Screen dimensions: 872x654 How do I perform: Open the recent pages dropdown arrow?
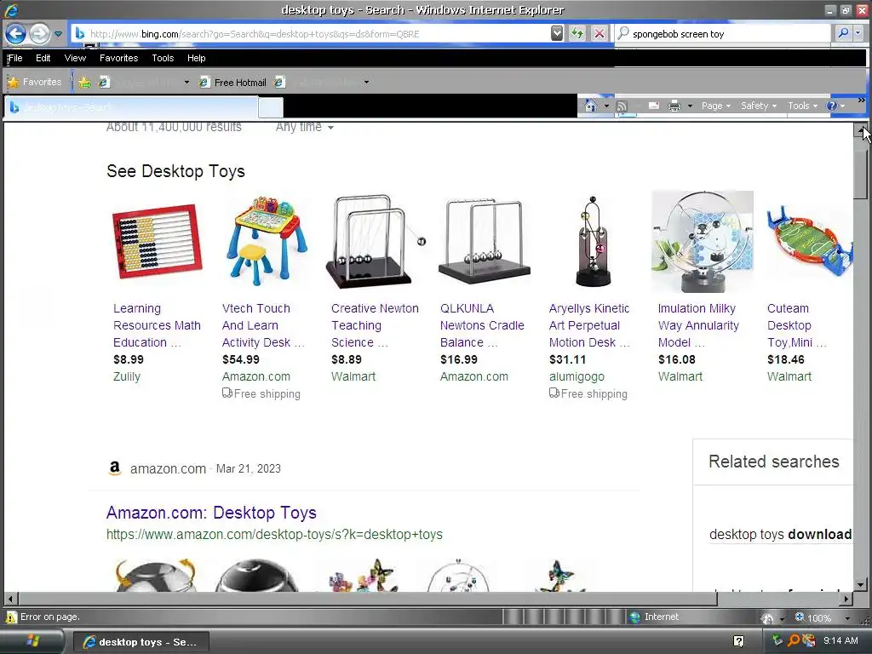[58, 34]
